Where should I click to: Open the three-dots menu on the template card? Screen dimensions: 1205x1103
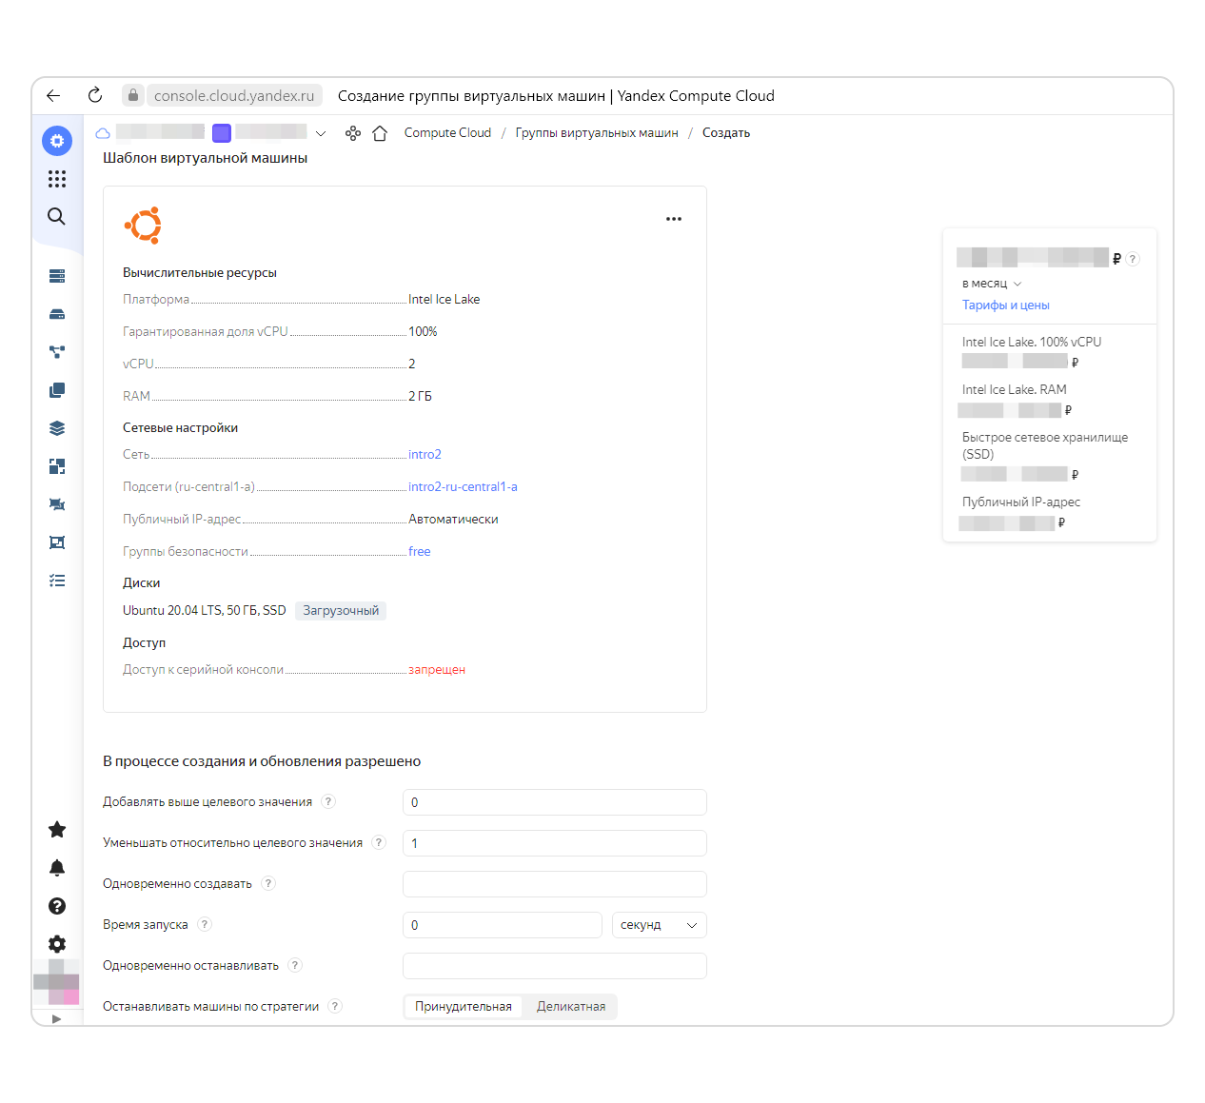[x=674, y=219]
